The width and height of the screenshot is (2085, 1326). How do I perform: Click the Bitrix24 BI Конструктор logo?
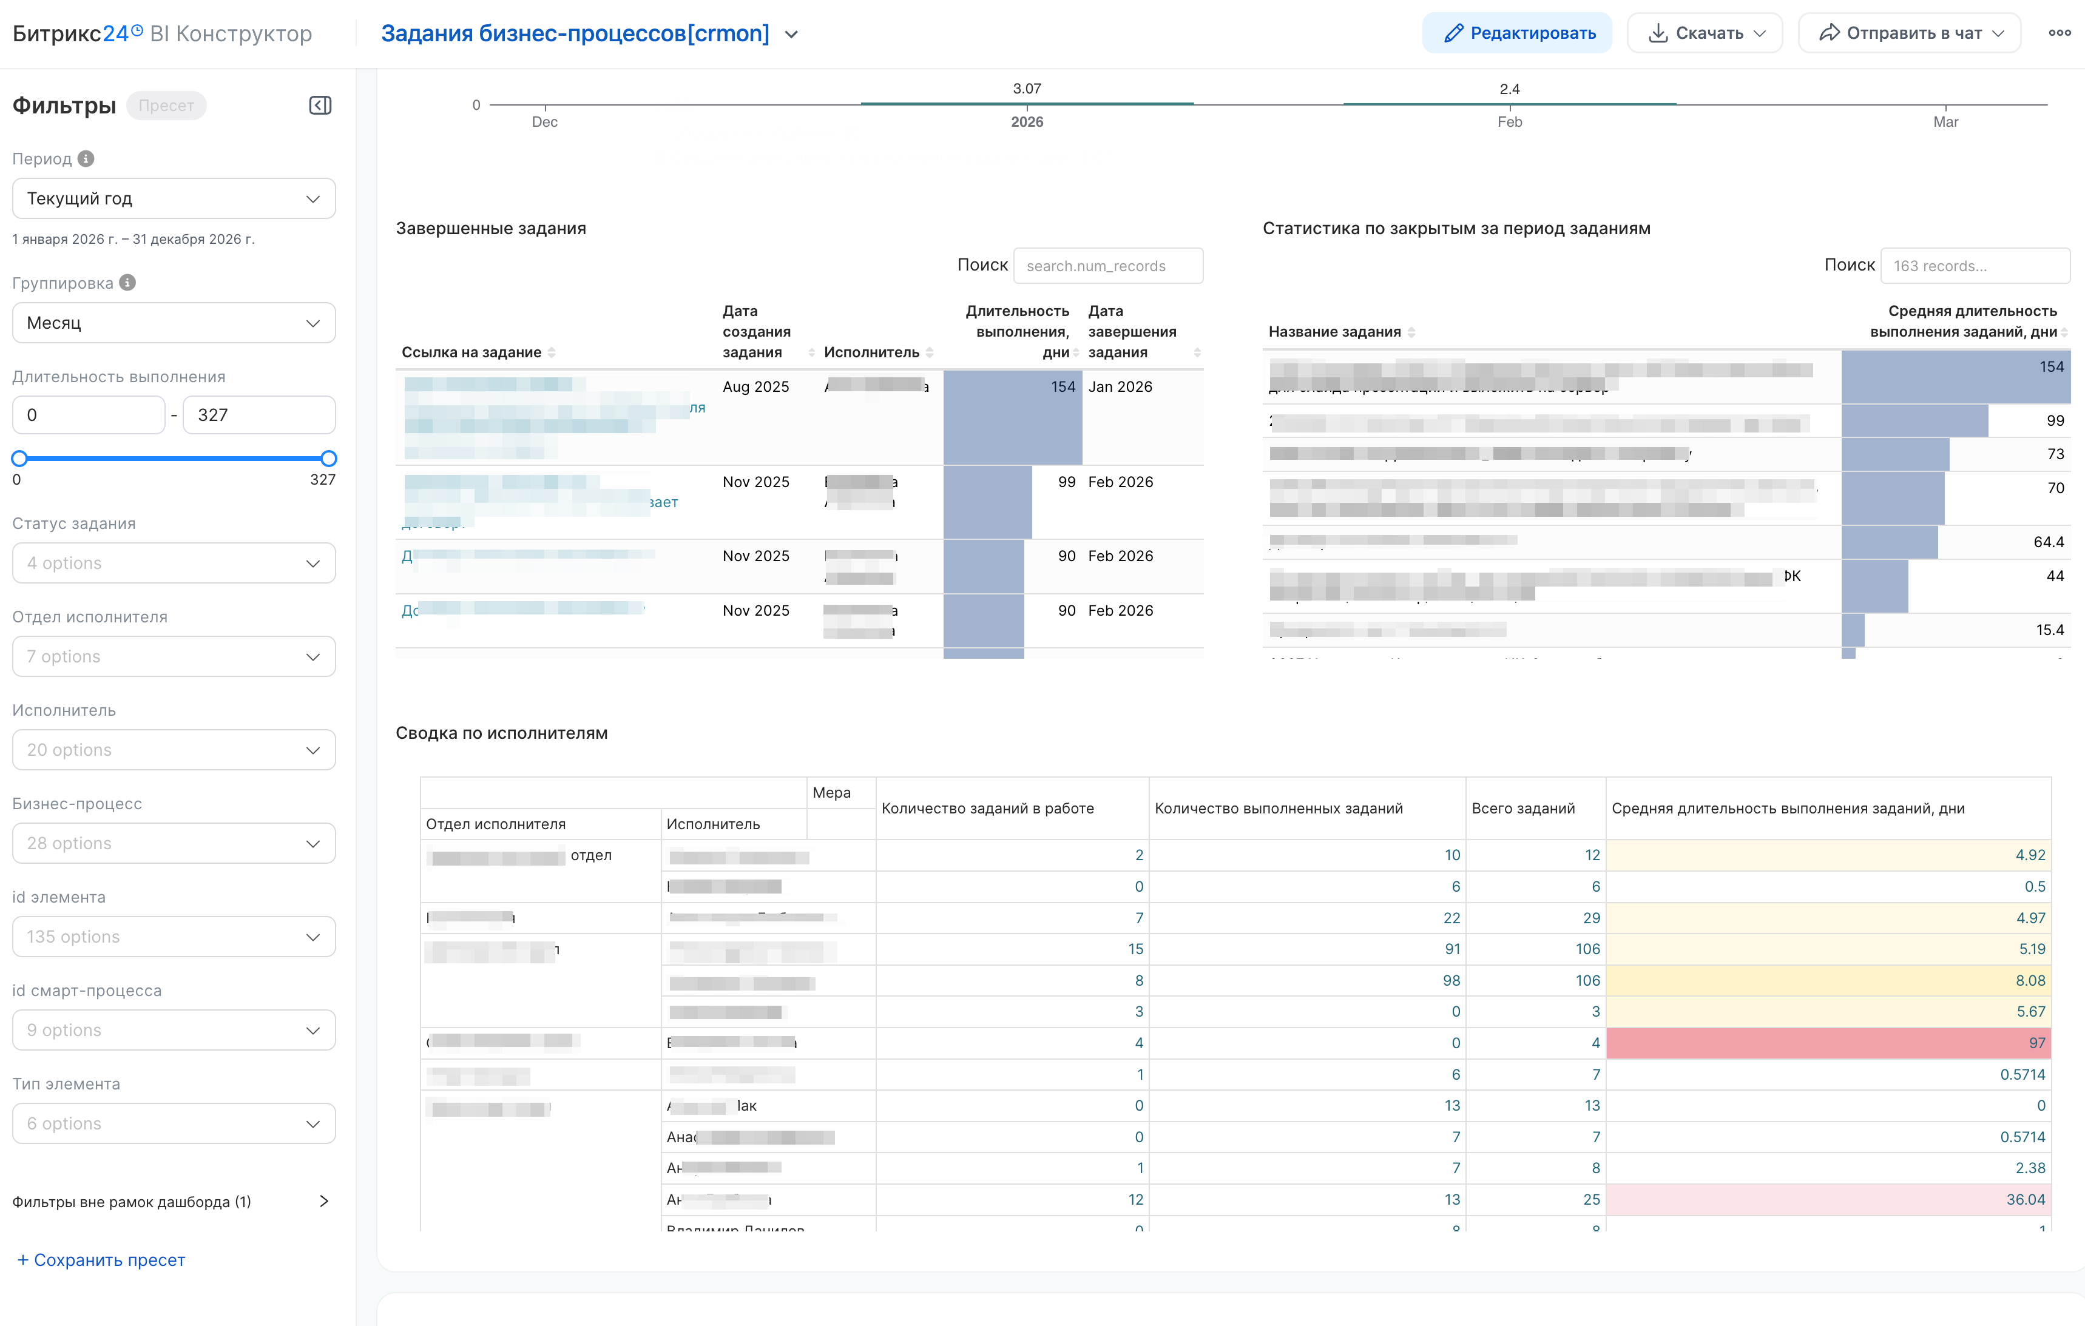point(162,34)
